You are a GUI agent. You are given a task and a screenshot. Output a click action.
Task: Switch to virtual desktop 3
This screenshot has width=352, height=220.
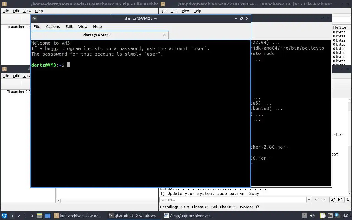coord(25,216)
